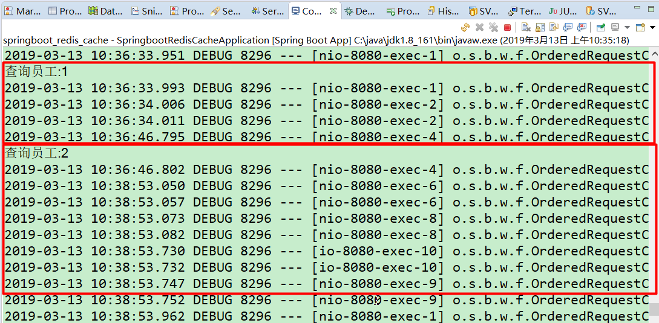Open the His... history tab
Image resolution: width=659 pixels, height=323 pixels.
tap(444, 11)
